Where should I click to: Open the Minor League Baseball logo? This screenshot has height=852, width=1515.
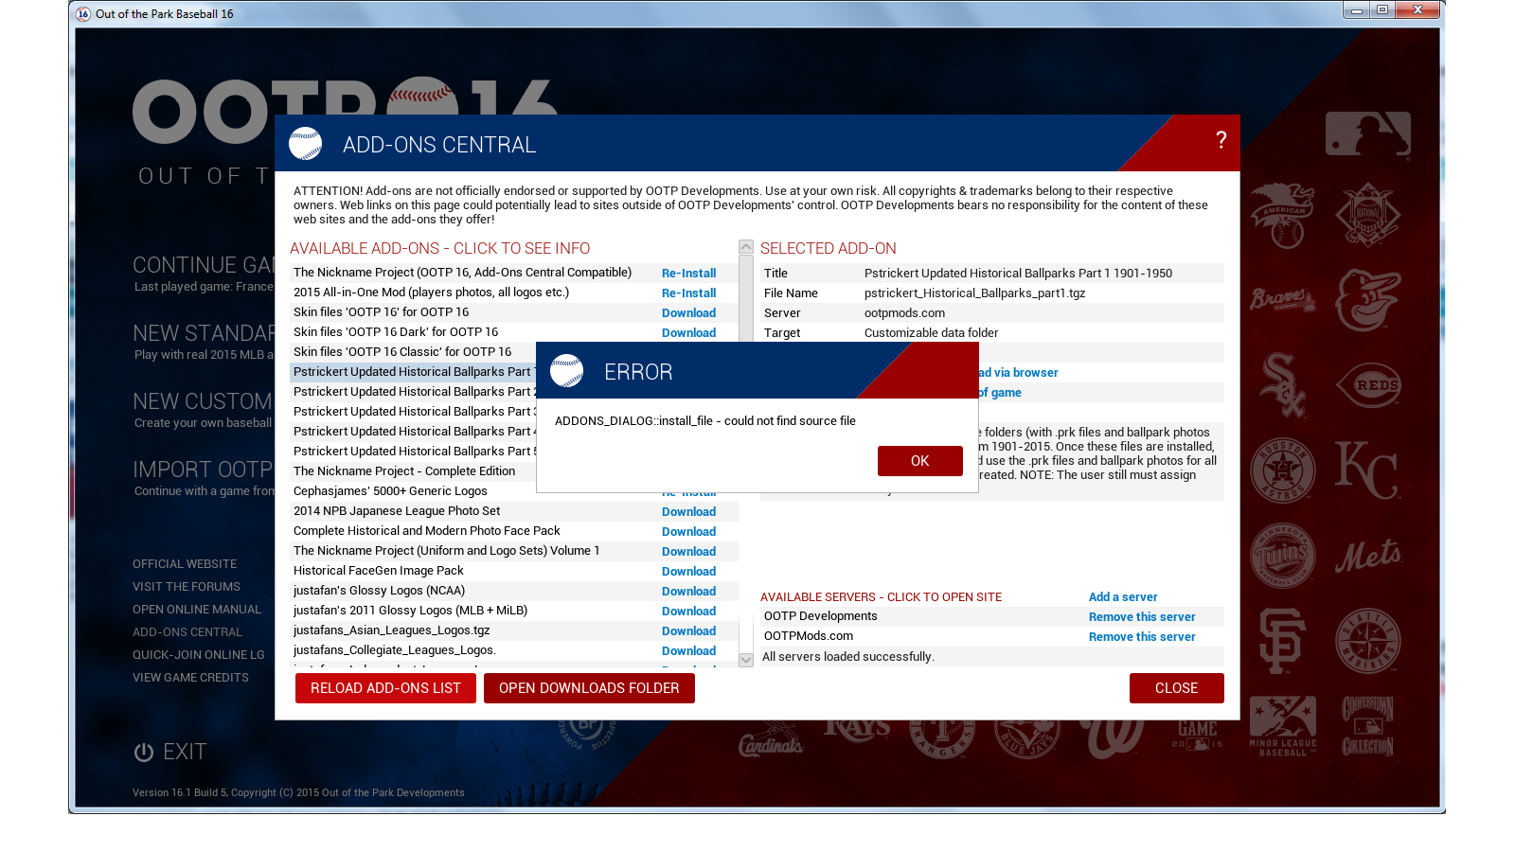coord(1282,726)
